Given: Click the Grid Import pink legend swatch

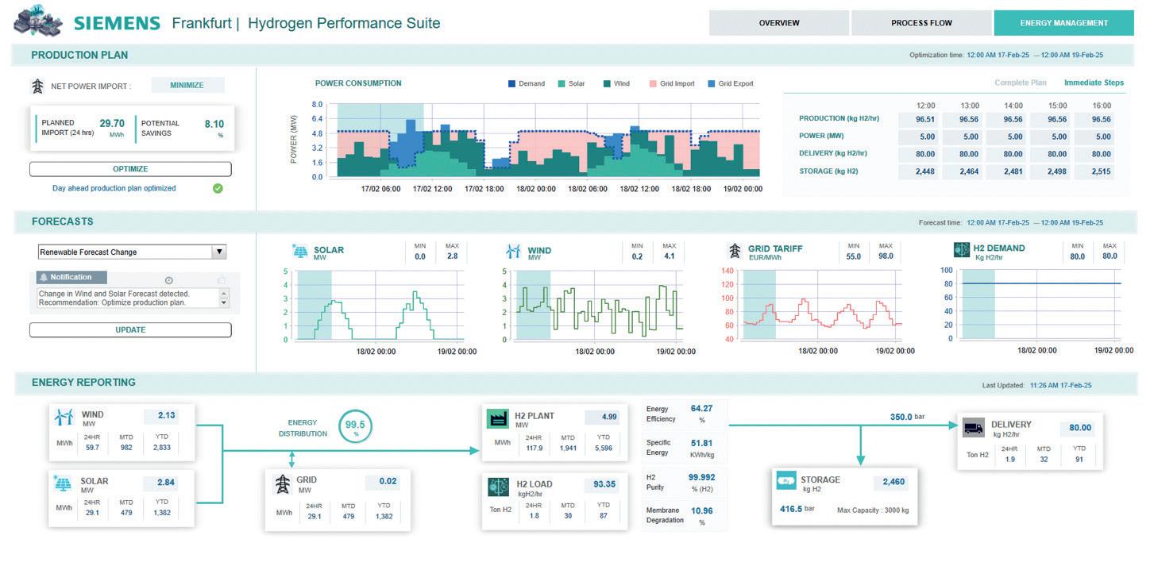Looking at the screenshot, I should 653,83.
